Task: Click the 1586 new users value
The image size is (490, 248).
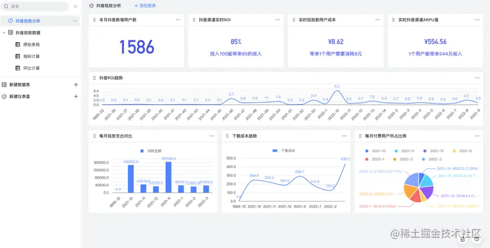Action: point(137,46)
